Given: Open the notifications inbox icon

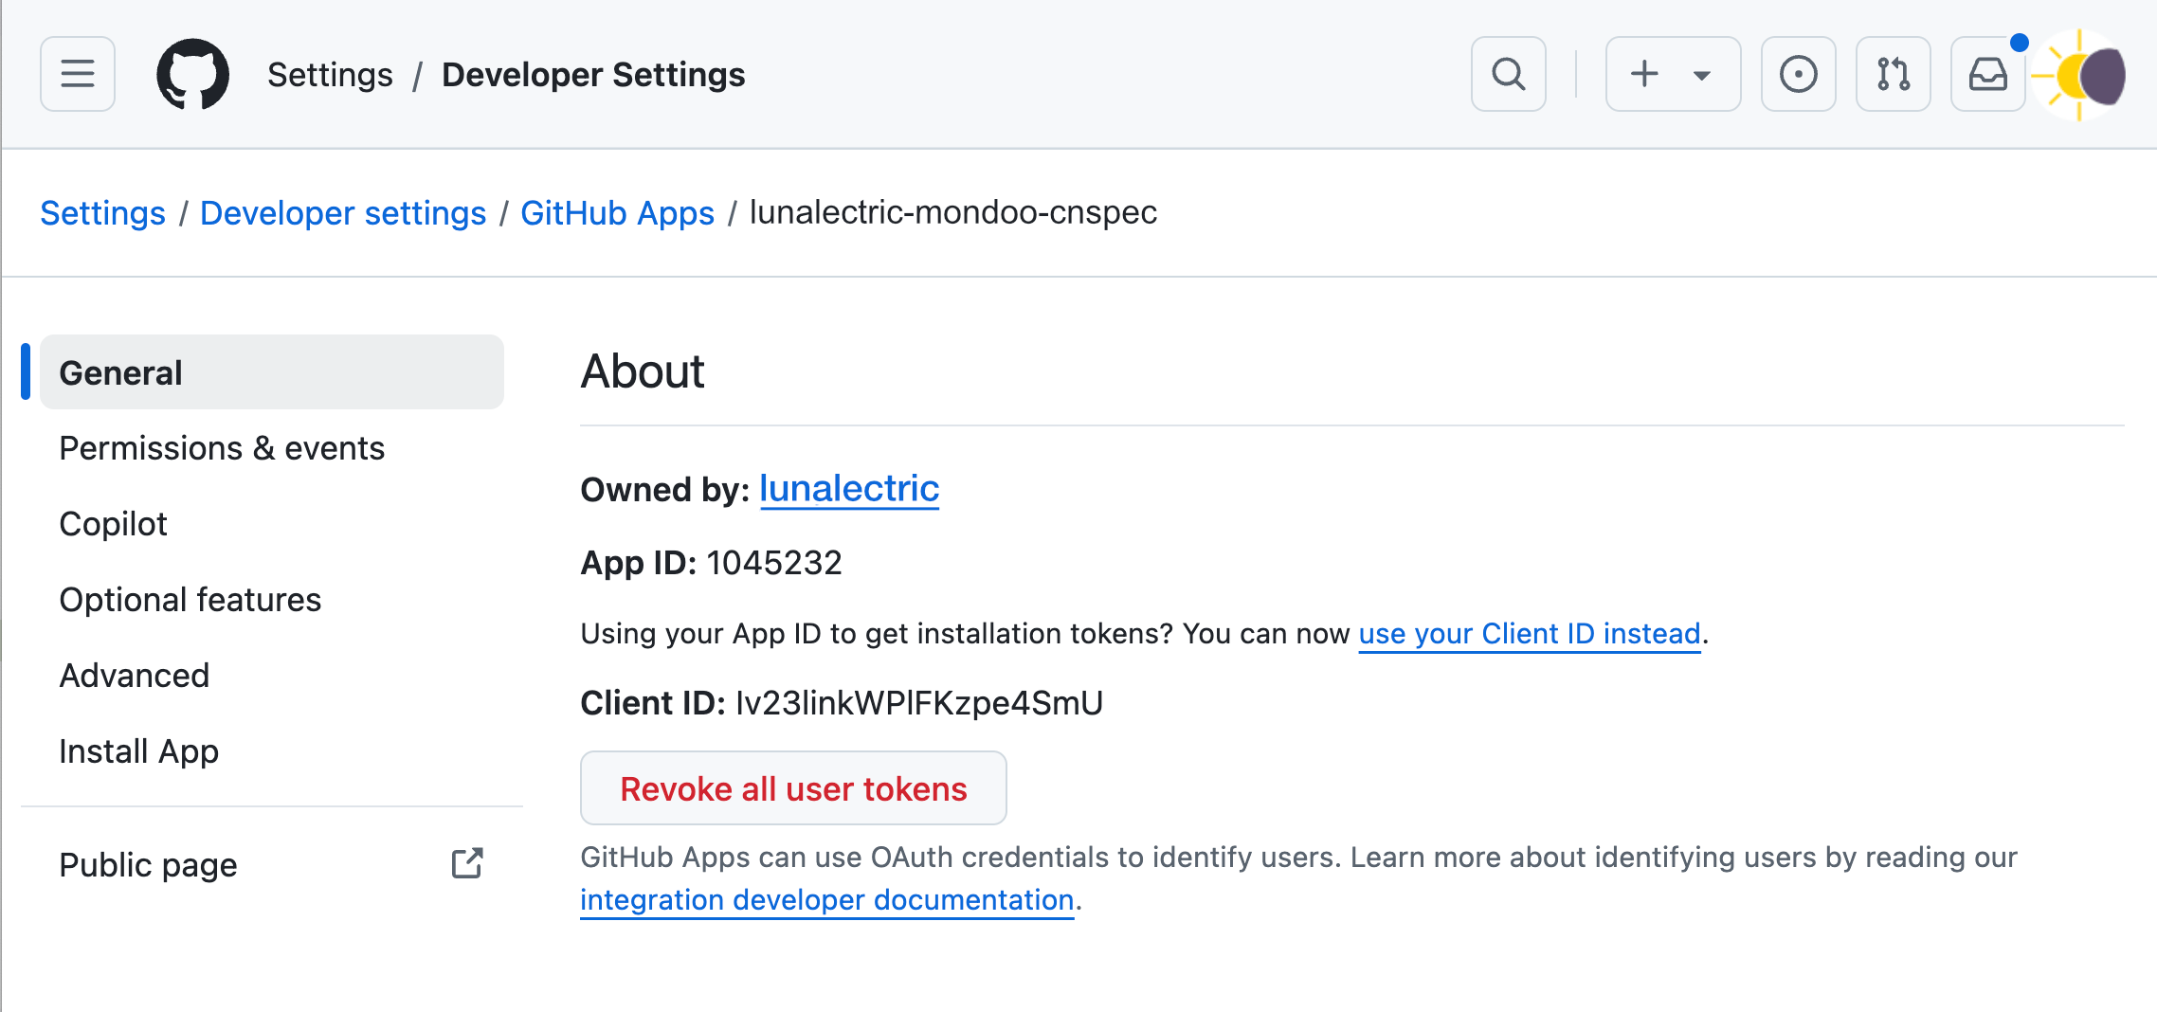Looking at the screenshot, I should pyautogui.click(x=1987, y=73).
